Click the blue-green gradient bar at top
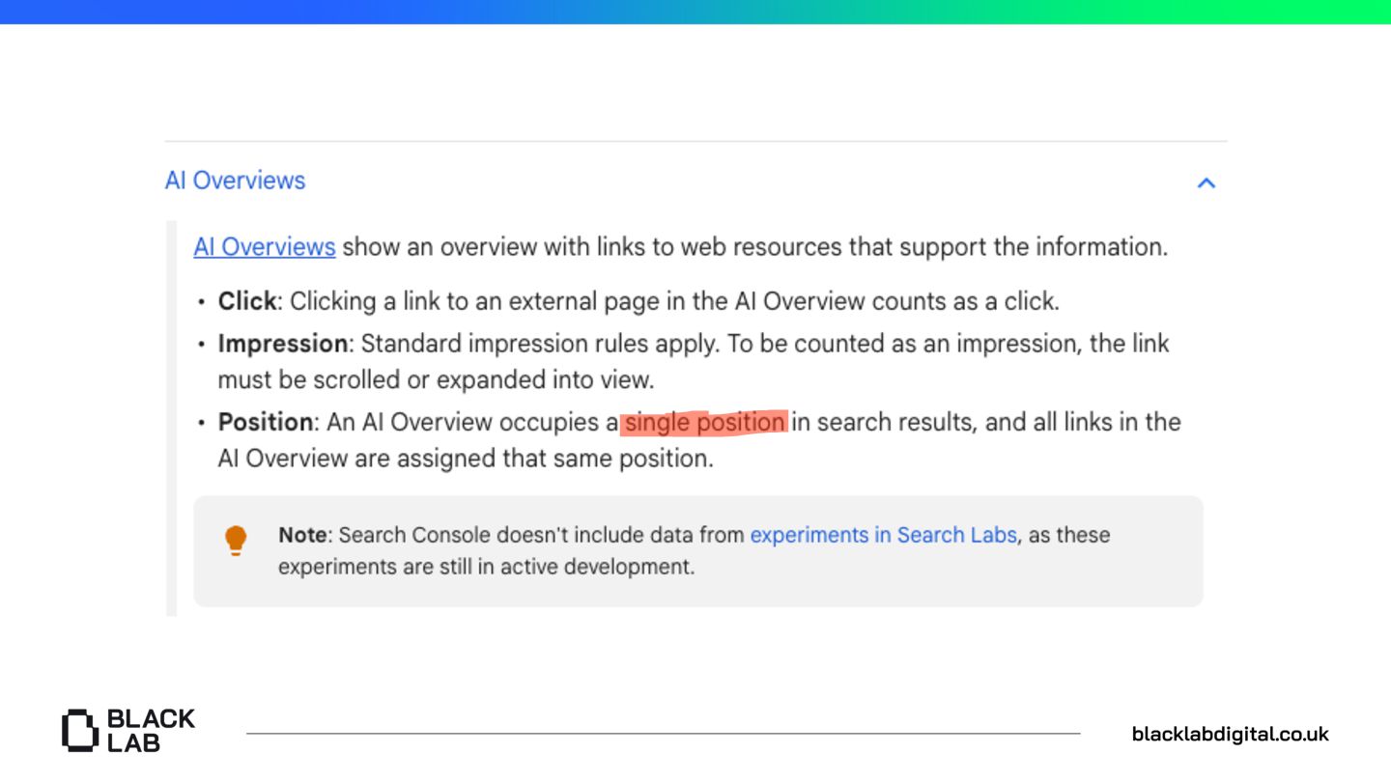Image resolution: width=1391 pixels, height=782 pixels. 695,12
